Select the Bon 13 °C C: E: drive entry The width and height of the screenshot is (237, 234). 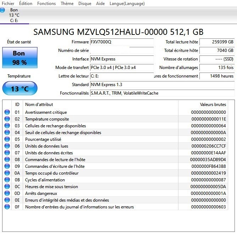14,15
